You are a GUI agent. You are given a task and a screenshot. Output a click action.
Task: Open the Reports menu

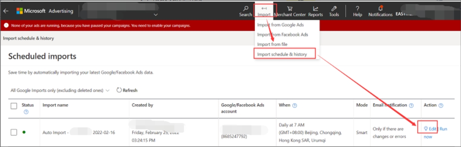point(315,11)
